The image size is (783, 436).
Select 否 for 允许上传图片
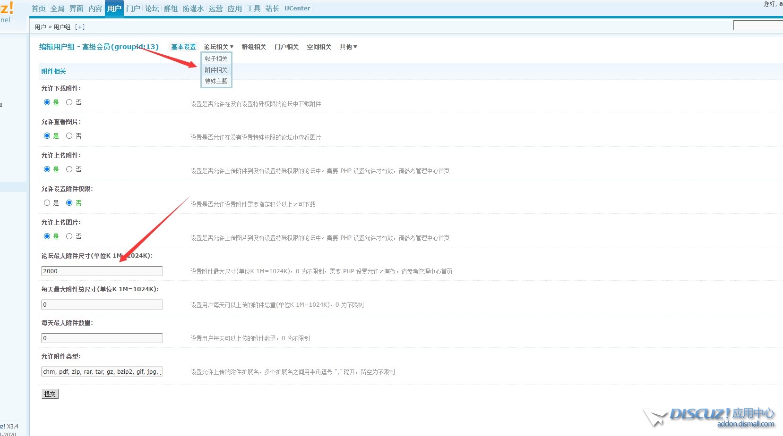69,236
